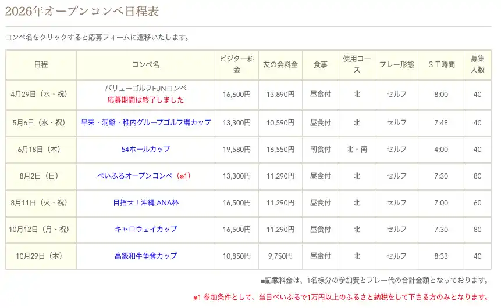Select the ビジター料金 column header
Image resolution: width=501 pixels, height=308 pixels.
(x=236, y=64)
